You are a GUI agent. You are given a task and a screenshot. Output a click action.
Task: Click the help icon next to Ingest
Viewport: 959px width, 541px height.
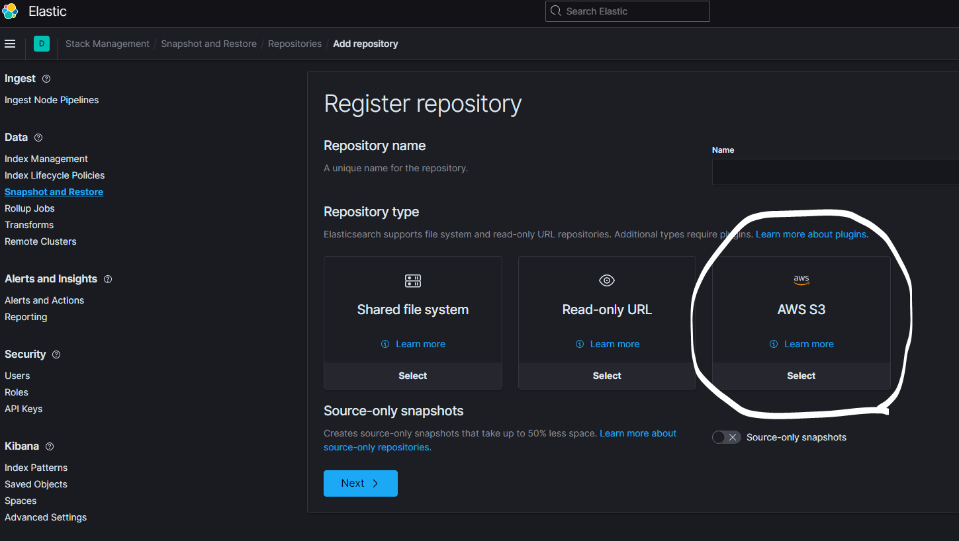(46, 79)
